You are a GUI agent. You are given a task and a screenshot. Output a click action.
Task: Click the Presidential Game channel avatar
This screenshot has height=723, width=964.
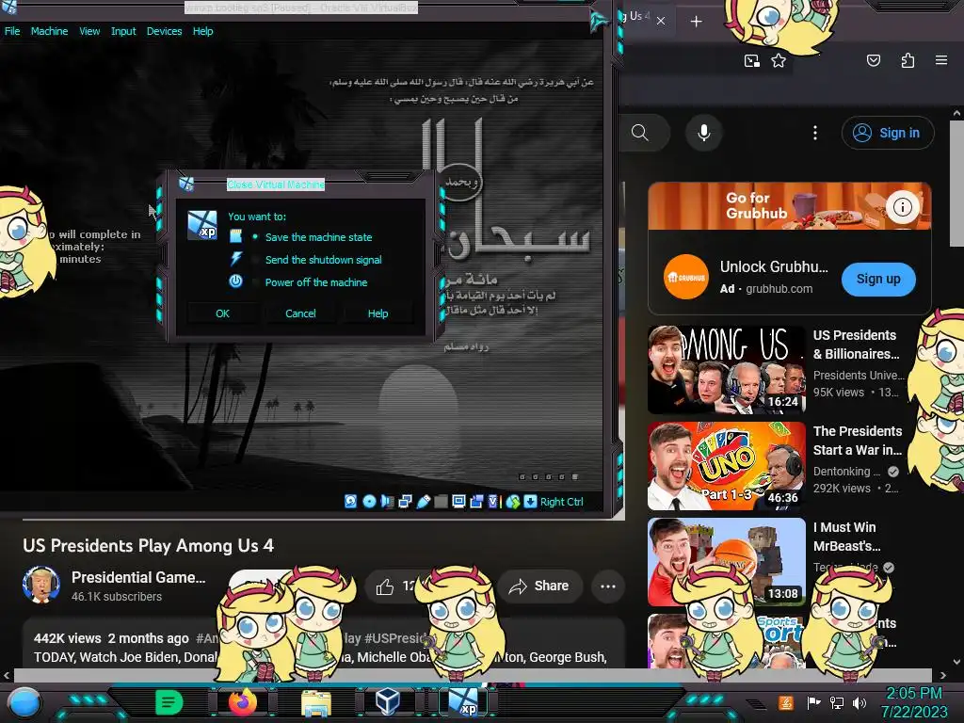pos(41,585)
